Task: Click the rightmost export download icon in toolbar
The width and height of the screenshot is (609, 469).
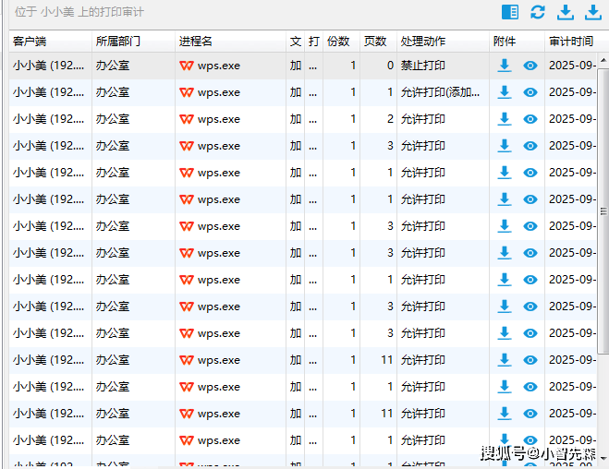Action: click(592, 12)
